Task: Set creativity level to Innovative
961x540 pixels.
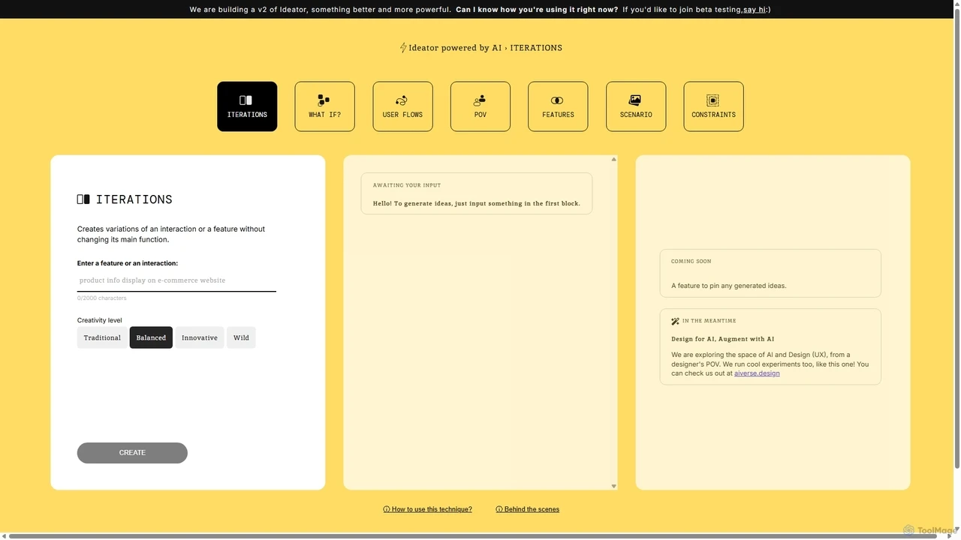Action: pyautogui.click(x=200, y=337)
